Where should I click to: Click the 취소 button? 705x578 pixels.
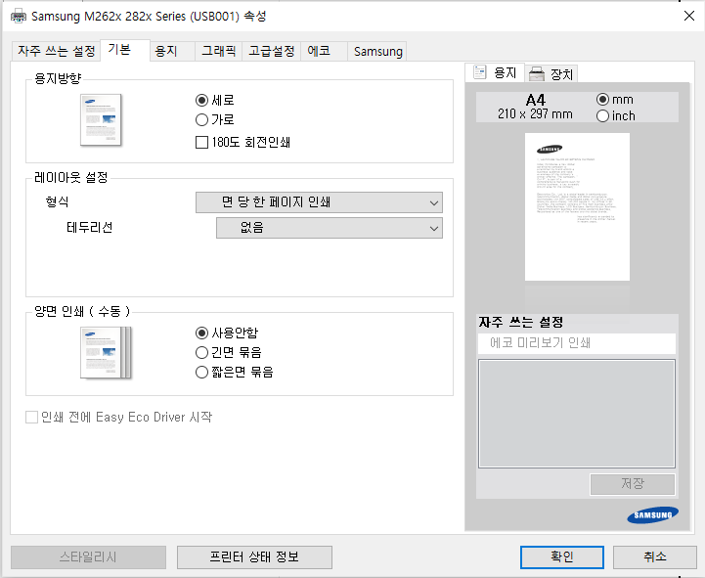pyautogui.click(x=655, y=557)
